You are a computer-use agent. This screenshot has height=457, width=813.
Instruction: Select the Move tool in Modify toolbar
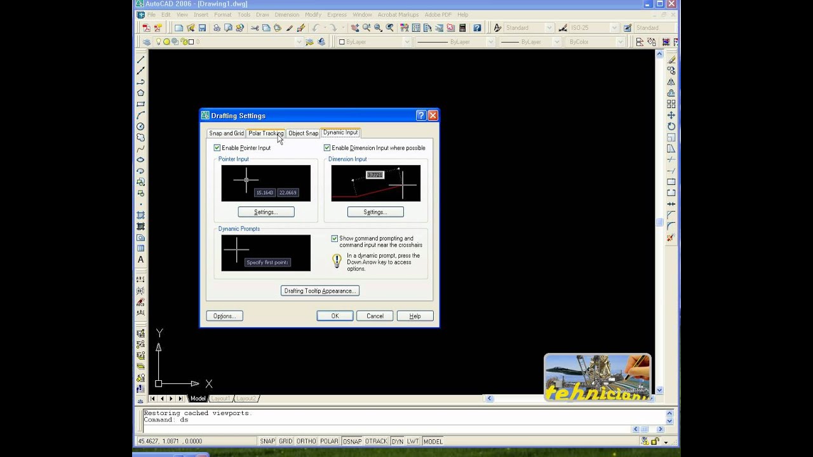(671, 116)
